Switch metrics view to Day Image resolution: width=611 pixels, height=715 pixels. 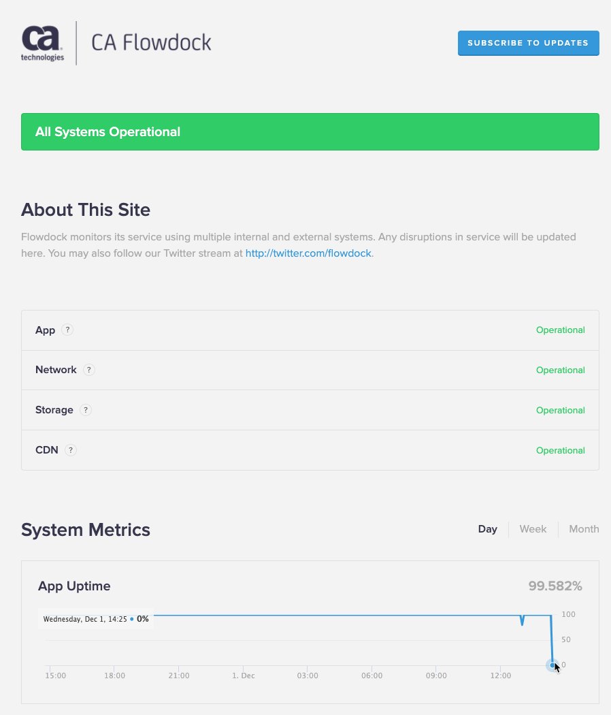(x=487, y=529)
